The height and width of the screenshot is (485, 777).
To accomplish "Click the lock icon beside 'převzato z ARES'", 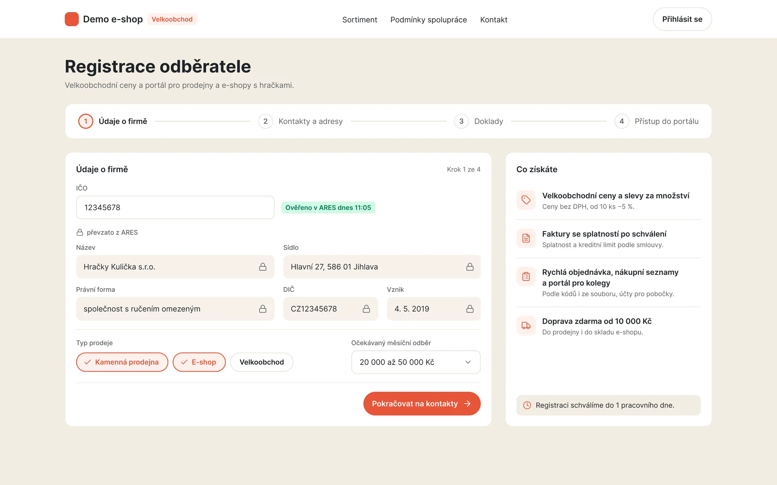I will point(80,232).
